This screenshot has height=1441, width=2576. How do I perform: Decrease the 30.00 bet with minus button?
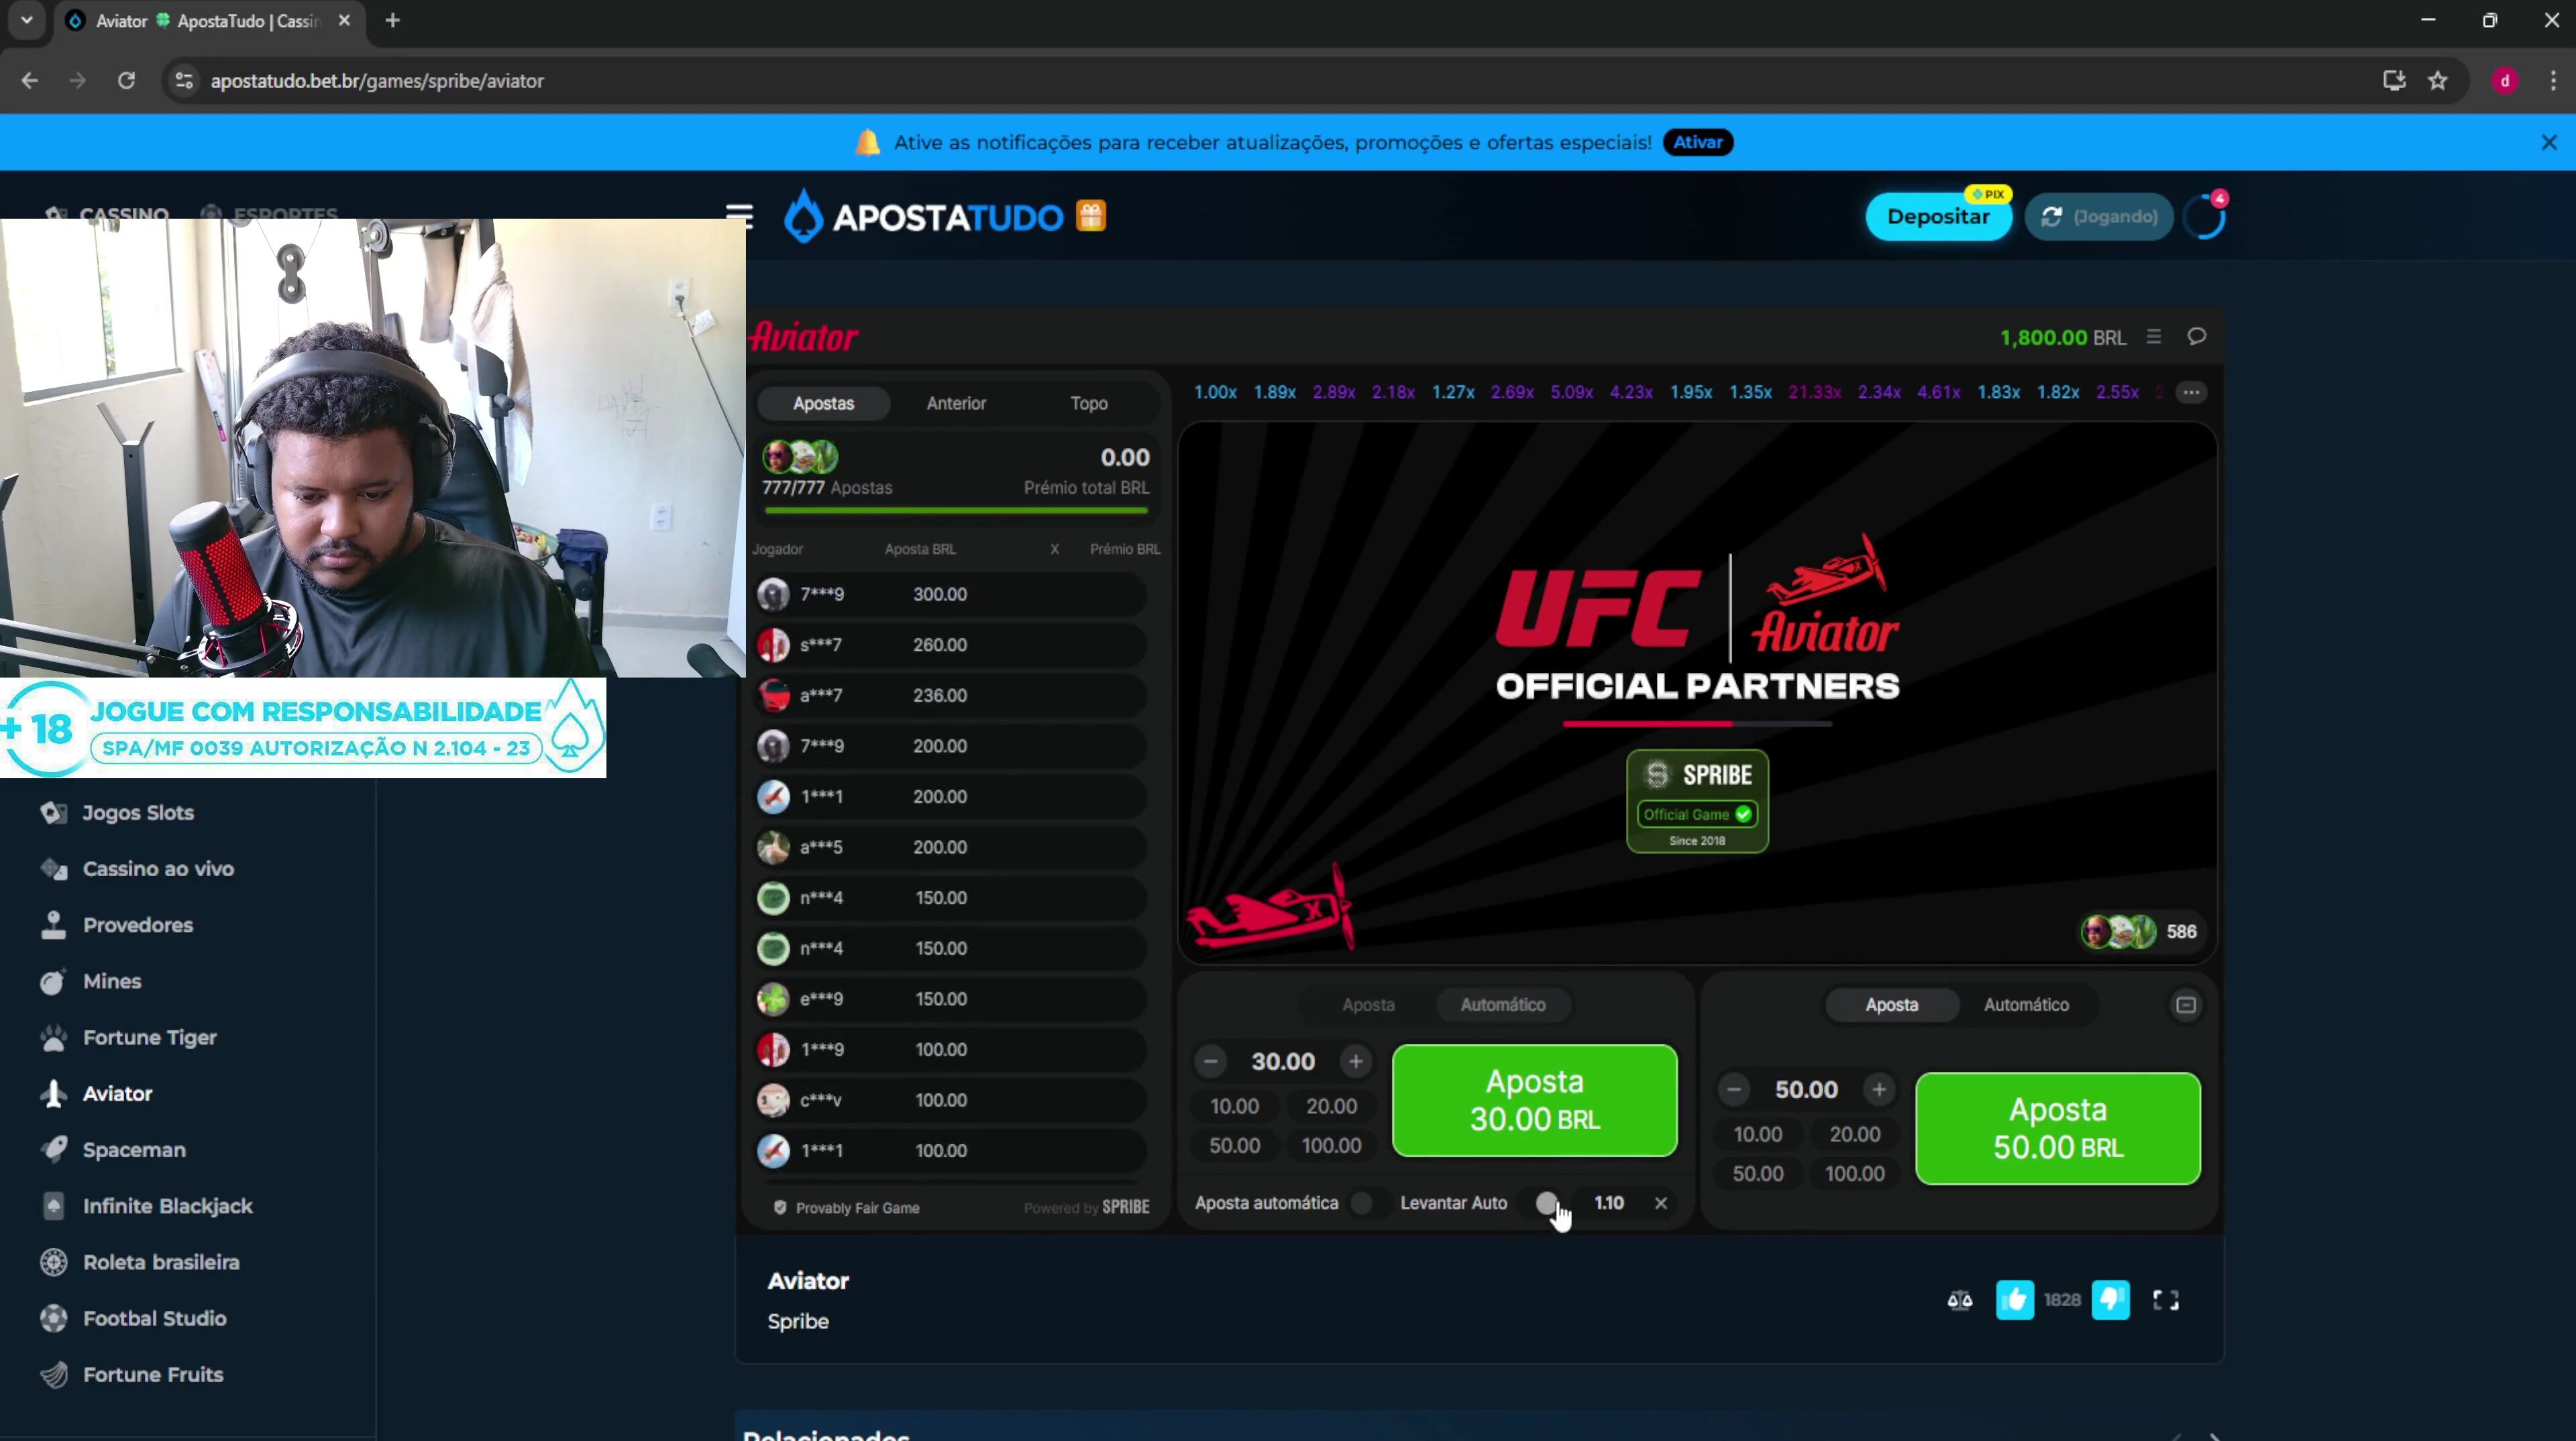[x=1210, y=1061]
